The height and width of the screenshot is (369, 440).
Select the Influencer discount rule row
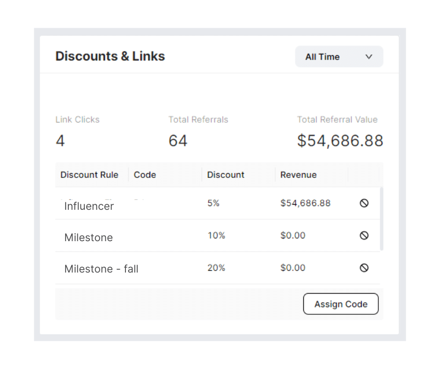pos(89,206)
